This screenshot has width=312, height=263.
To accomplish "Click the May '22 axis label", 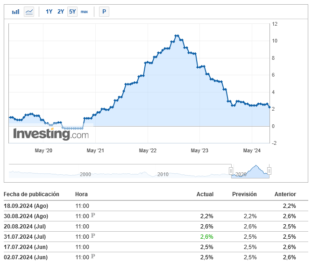I will point(148,150).
